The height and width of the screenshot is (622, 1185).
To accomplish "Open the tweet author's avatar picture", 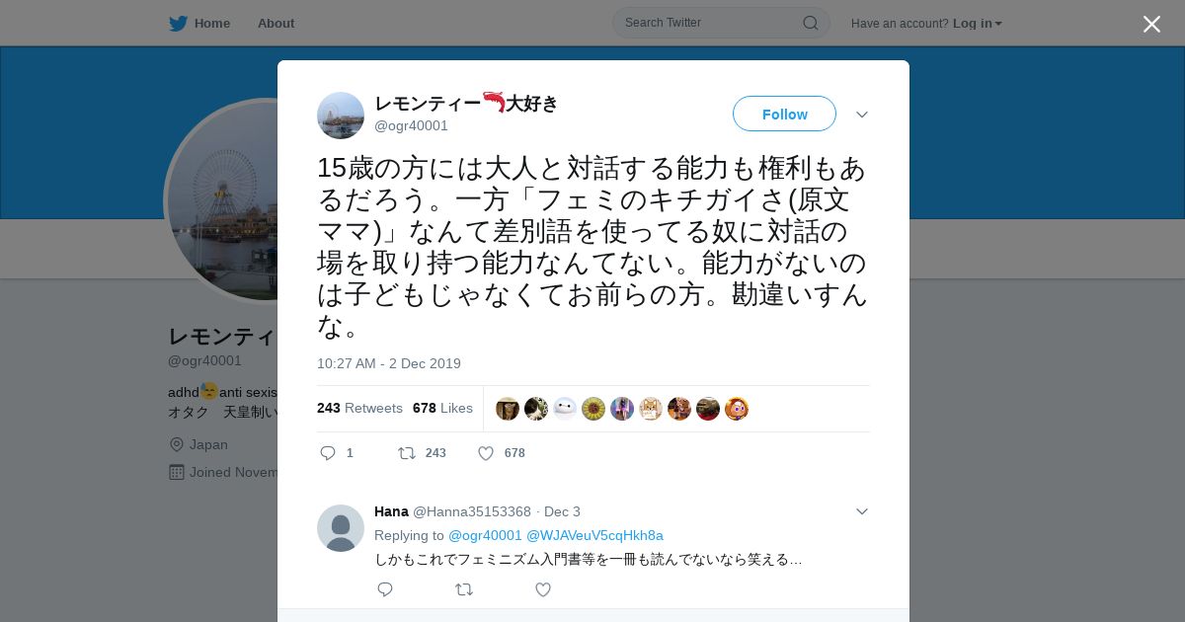I will (341, 116).
